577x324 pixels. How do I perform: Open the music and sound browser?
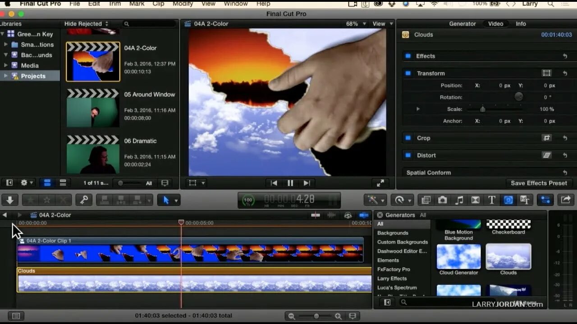(459, 200)
